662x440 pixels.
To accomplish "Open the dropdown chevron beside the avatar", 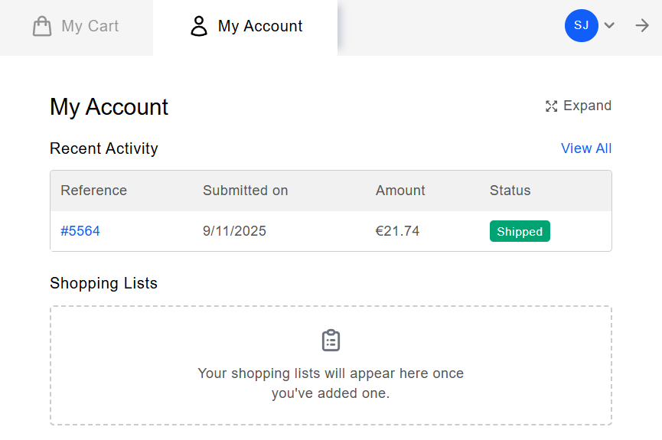I will 609,25.
